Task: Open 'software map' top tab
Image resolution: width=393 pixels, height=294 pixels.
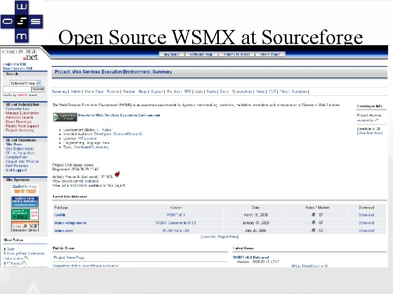Action: pyautogui.click(x=201, y=54)
